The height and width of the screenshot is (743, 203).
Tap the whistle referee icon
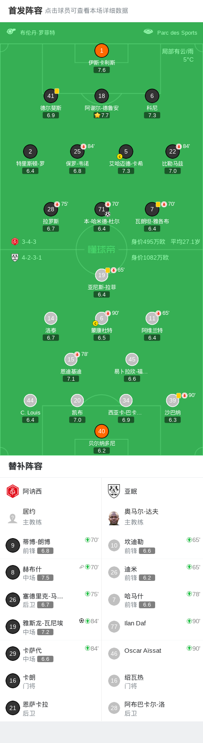point(11,32)
